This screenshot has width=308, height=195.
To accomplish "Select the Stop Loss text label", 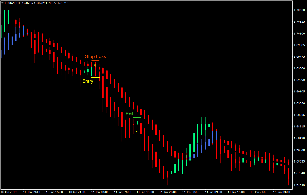I will (96, 56).
